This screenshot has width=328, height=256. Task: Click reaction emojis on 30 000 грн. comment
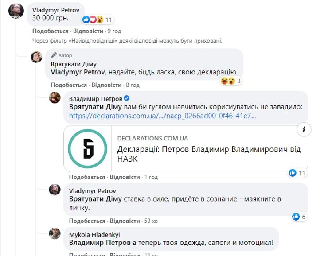93,19
